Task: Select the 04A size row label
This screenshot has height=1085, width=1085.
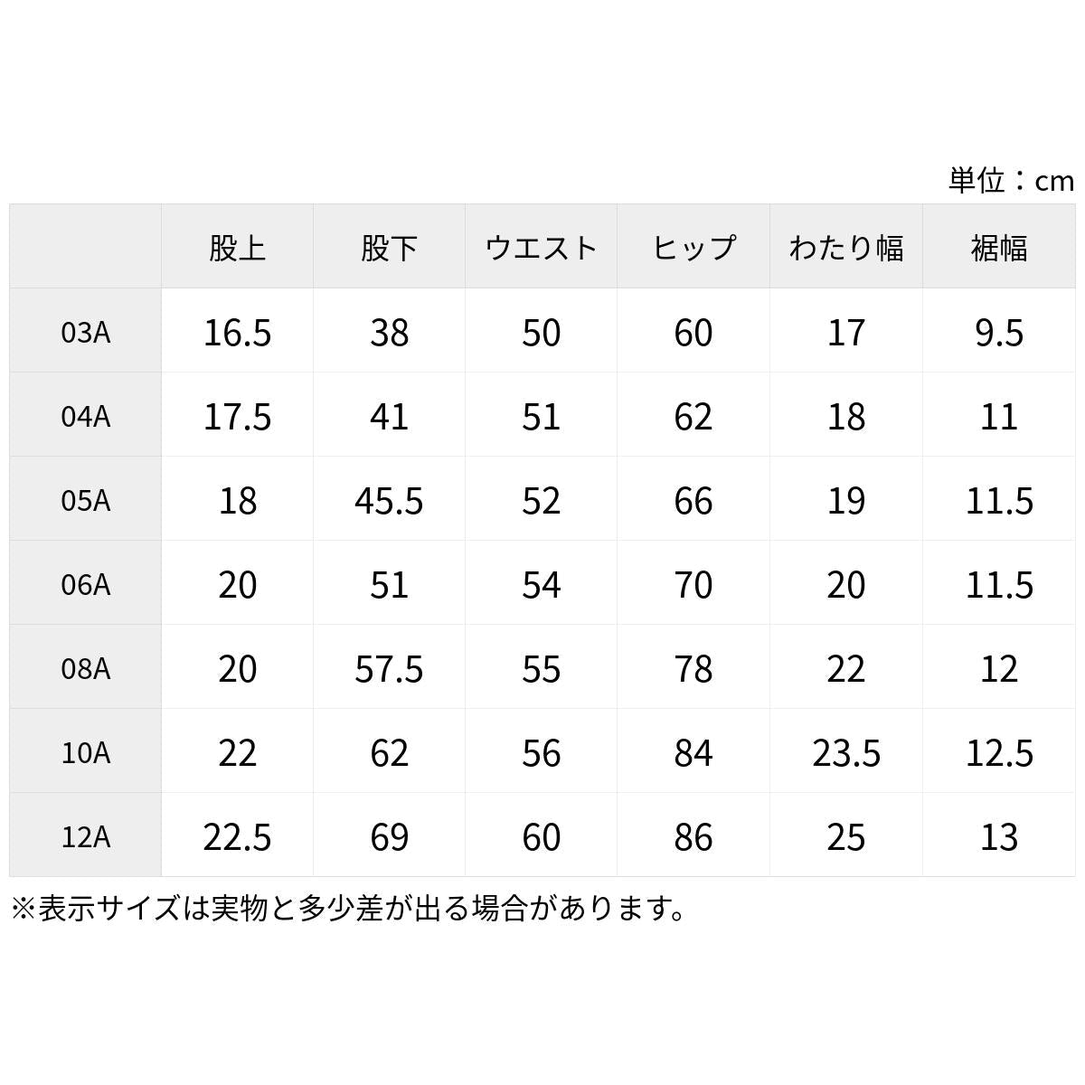Action: [86, 416]
